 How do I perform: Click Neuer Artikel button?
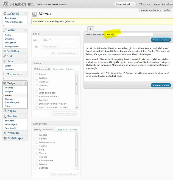(123, 4)
